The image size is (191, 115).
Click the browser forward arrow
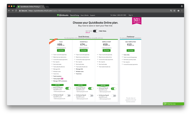[x=12, y=11]
